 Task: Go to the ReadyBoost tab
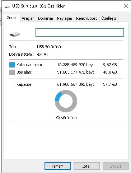[86, 18]
